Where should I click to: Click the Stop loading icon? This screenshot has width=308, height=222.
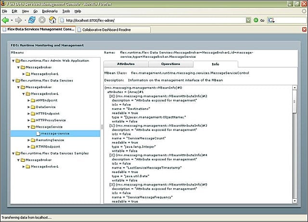(42, 20)
